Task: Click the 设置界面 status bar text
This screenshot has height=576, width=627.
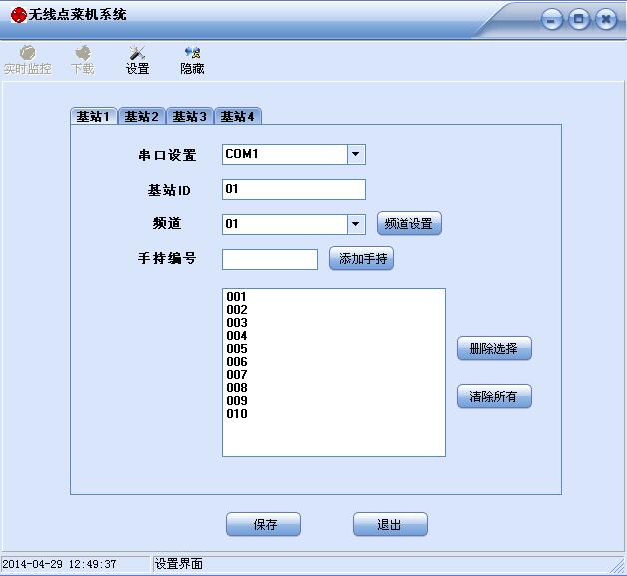Action: pyautogui.click(x=179, y=564)
